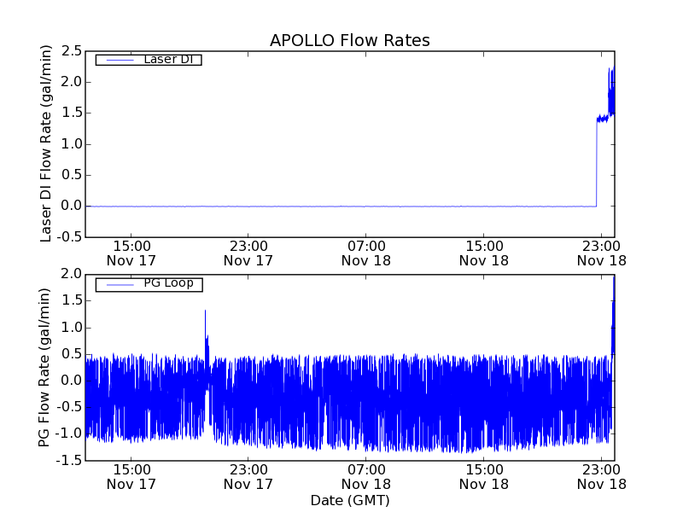Select the "PG Flow Rate (gal/min)" y-axis label
Image resolution: width=683 pixels, height=512 pixels.
click(x=44, y=367)
